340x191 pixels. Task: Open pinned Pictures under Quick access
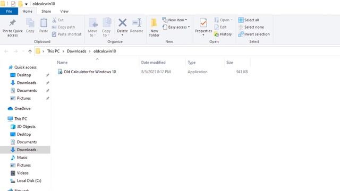(x=24, y=98)
